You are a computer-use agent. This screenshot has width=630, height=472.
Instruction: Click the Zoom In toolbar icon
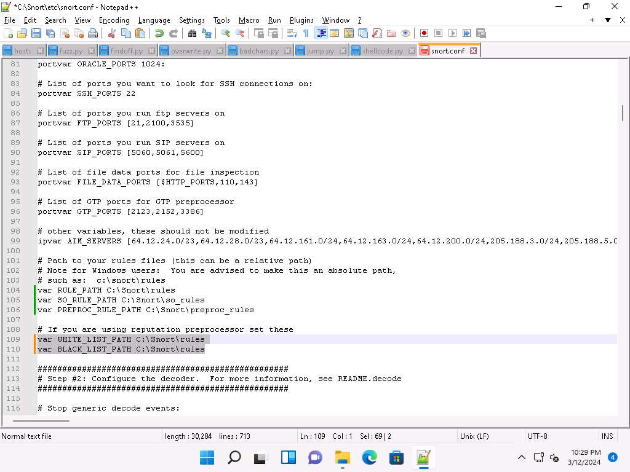point(225,33)
